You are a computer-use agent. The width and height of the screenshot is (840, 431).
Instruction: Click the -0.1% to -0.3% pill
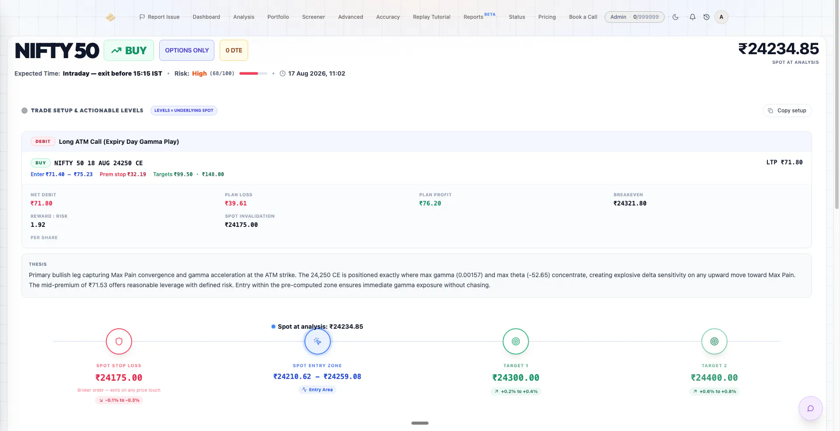(119, 400)
